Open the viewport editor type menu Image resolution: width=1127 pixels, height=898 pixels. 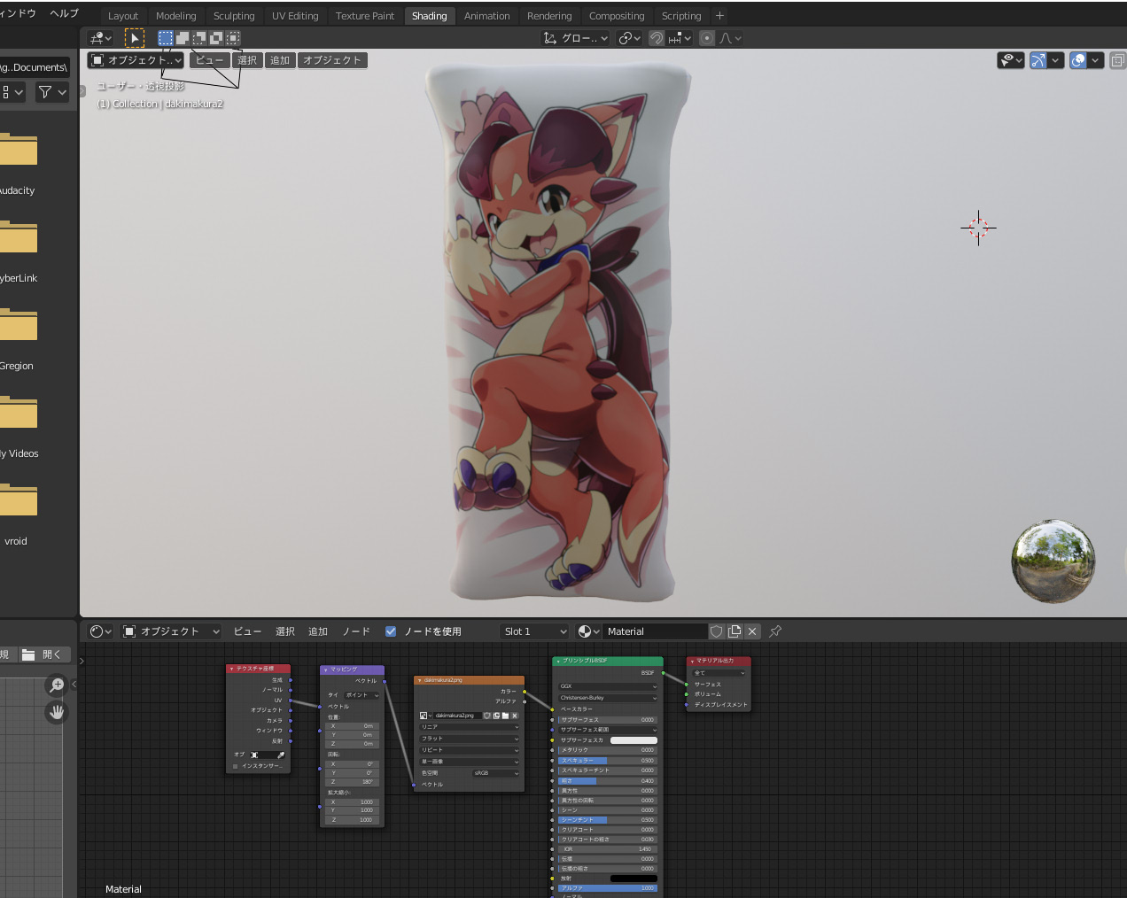pyautogui.click(x=101, y=38)
